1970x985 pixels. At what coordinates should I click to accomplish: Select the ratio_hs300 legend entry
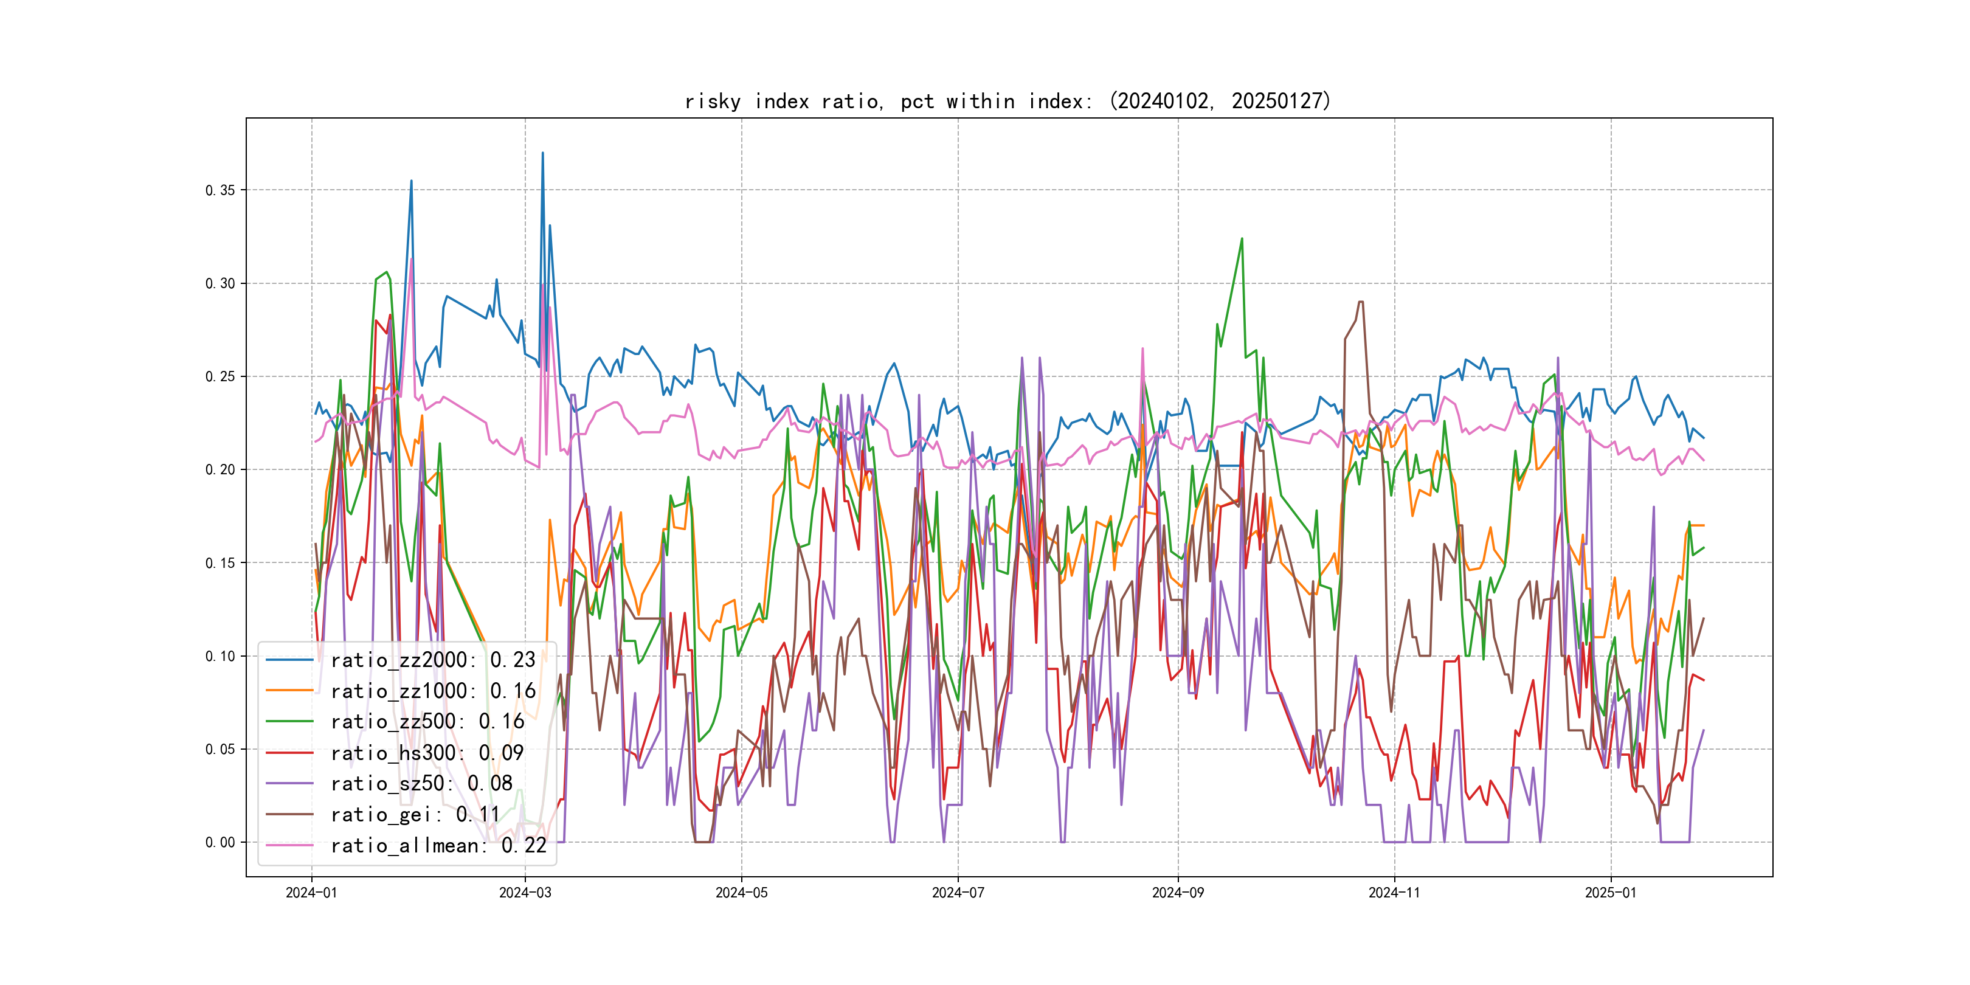pos(427,753)
